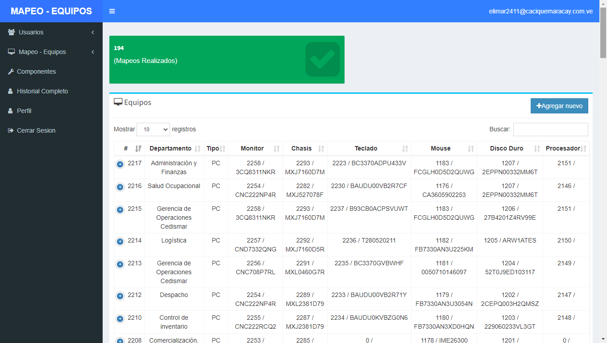Click Agregar nuevo button
The image size is (607, 343).
[x=559, y=106]
